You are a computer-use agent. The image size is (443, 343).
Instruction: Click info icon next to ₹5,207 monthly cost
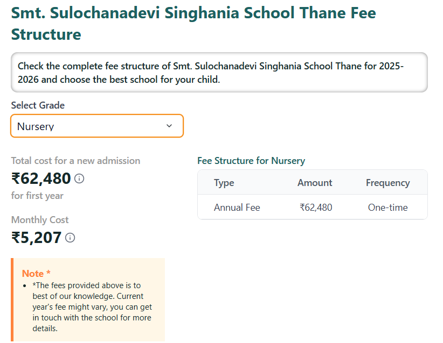tap(70, 238)
